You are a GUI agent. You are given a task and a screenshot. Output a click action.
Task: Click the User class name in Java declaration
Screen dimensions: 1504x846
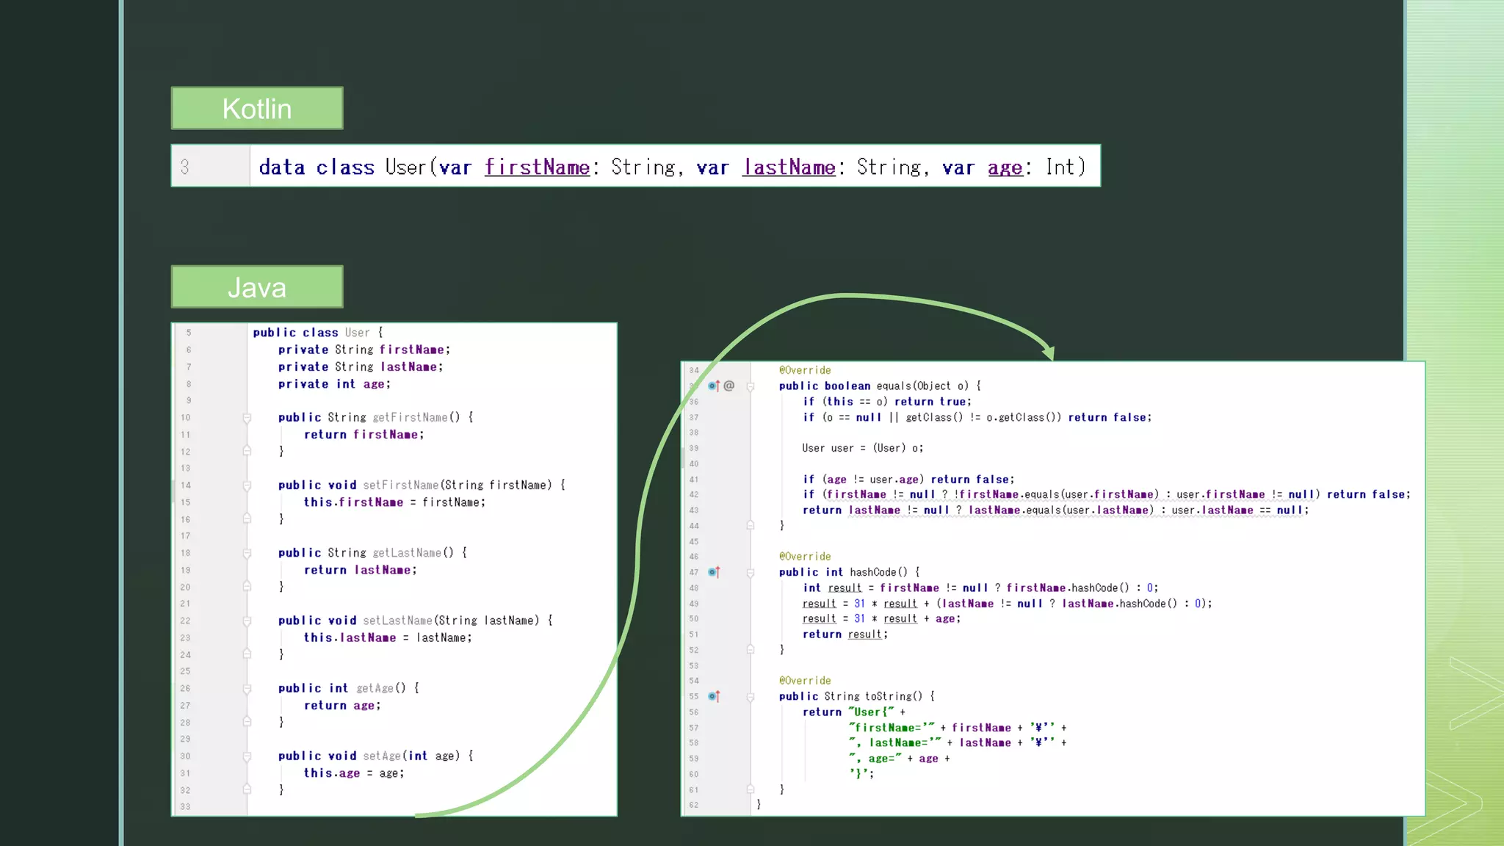[357, 333]
